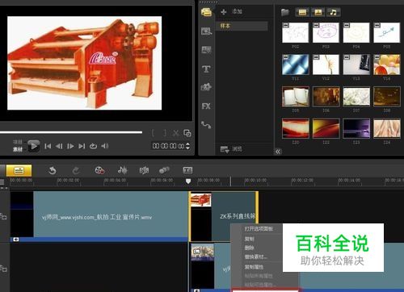Image resolution: width=404 pixels, height=292 pixels.
Task: Toggle show photos filter in library
Action: (318, 12)
